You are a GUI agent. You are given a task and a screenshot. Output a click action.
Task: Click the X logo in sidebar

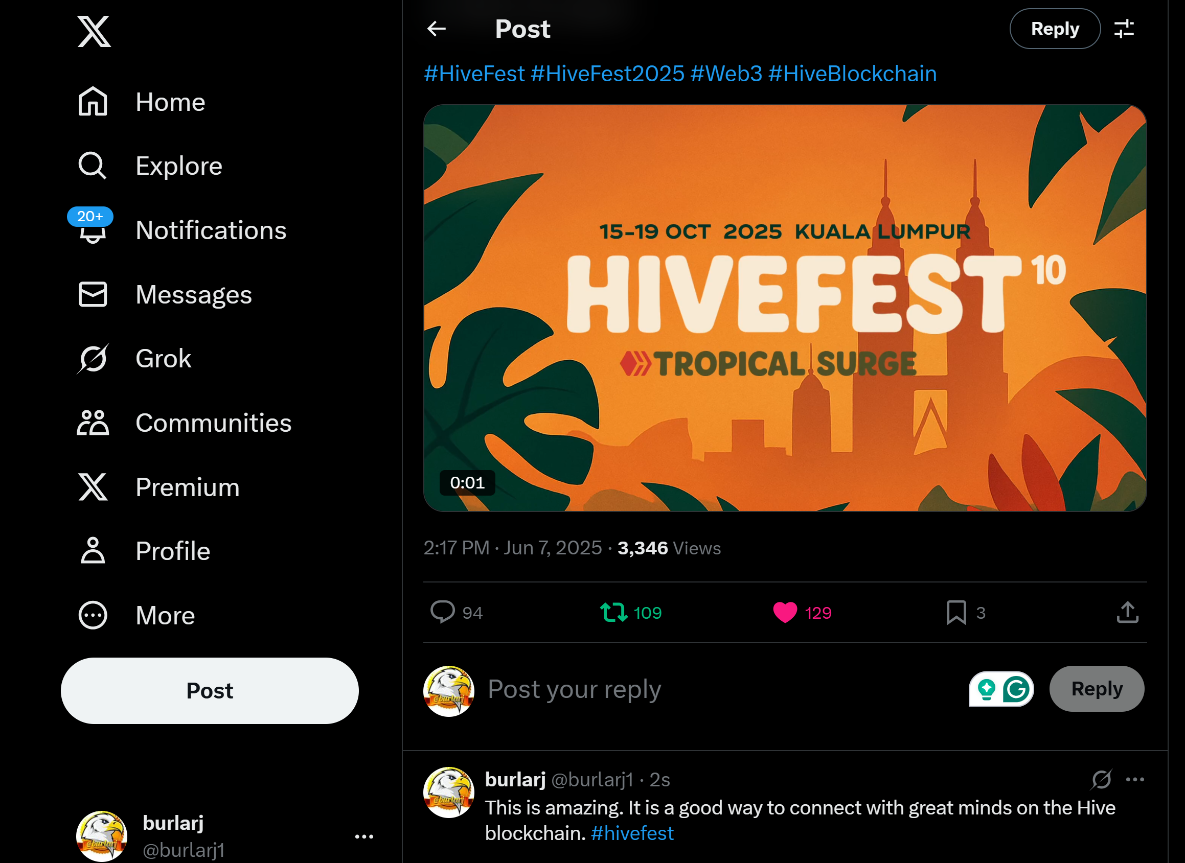94,31
